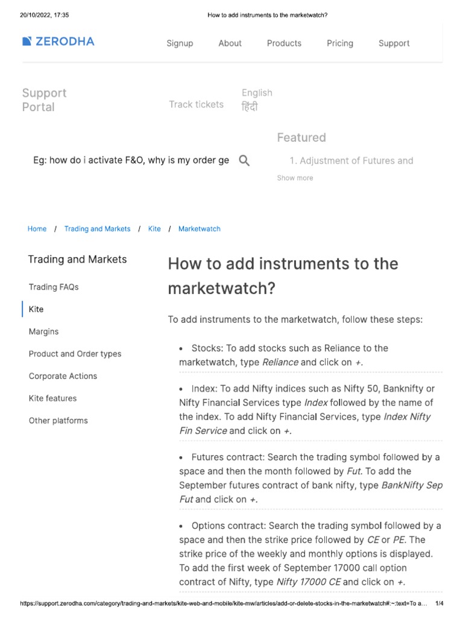Switch language to Hindi
Image resolution: width=463 pixels, height=618 pixels.
250,107
